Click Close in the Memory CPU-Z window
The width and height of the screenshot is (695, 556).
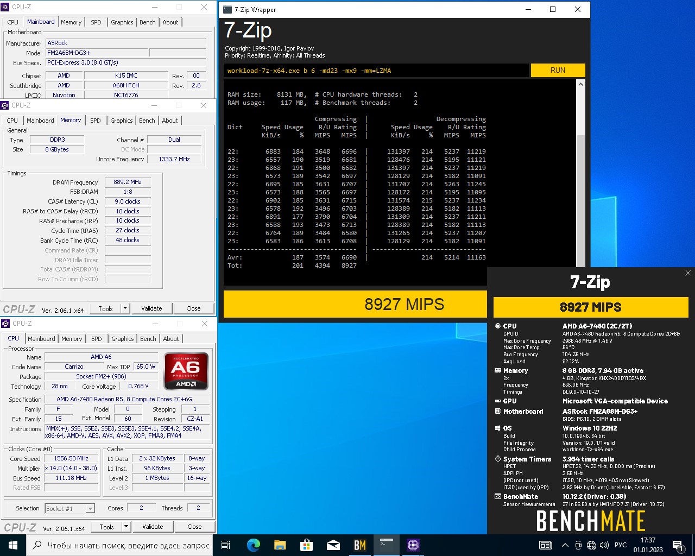[x=193, y=308]
